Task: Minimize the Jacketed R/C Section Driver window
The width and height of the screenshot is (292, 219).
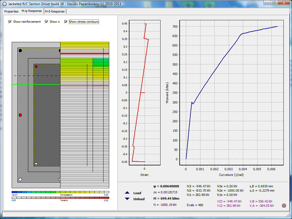Action: pos(267,3)
